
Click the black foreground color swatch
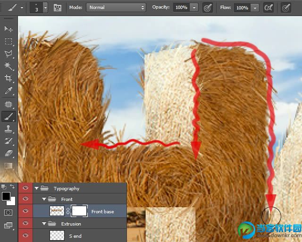(x=5, y=196)
